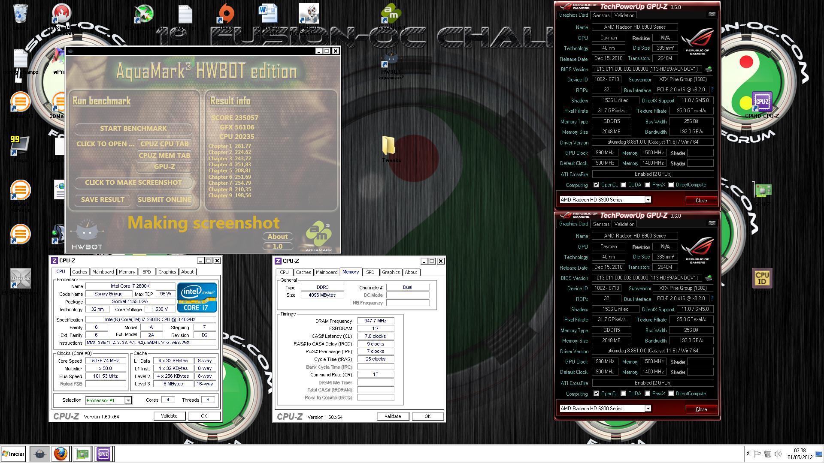824x463 pixels.
Task: Open the jet fighter game desktop shortcut
Action: click(144, 14)
